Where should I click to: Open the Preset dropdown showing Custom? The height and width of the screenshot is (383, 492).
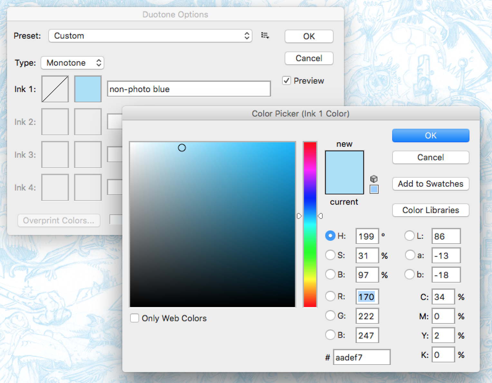pyautogui.click(x=150, y=36)
